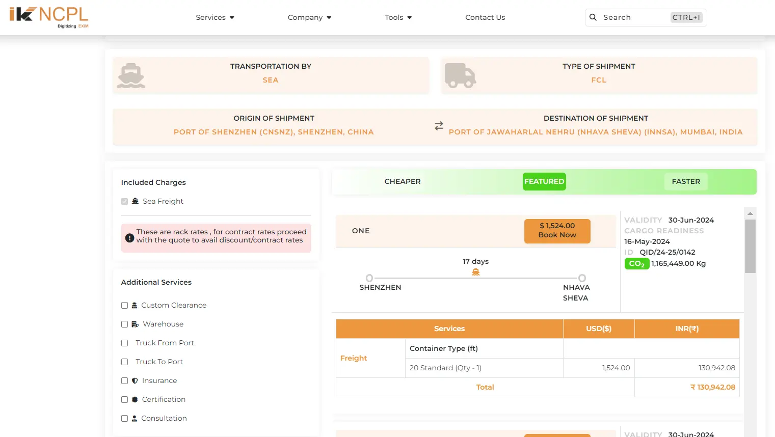Click the warning icon in rack rates notice
Screen dimensions: 775x437
(x=129, y=238)
